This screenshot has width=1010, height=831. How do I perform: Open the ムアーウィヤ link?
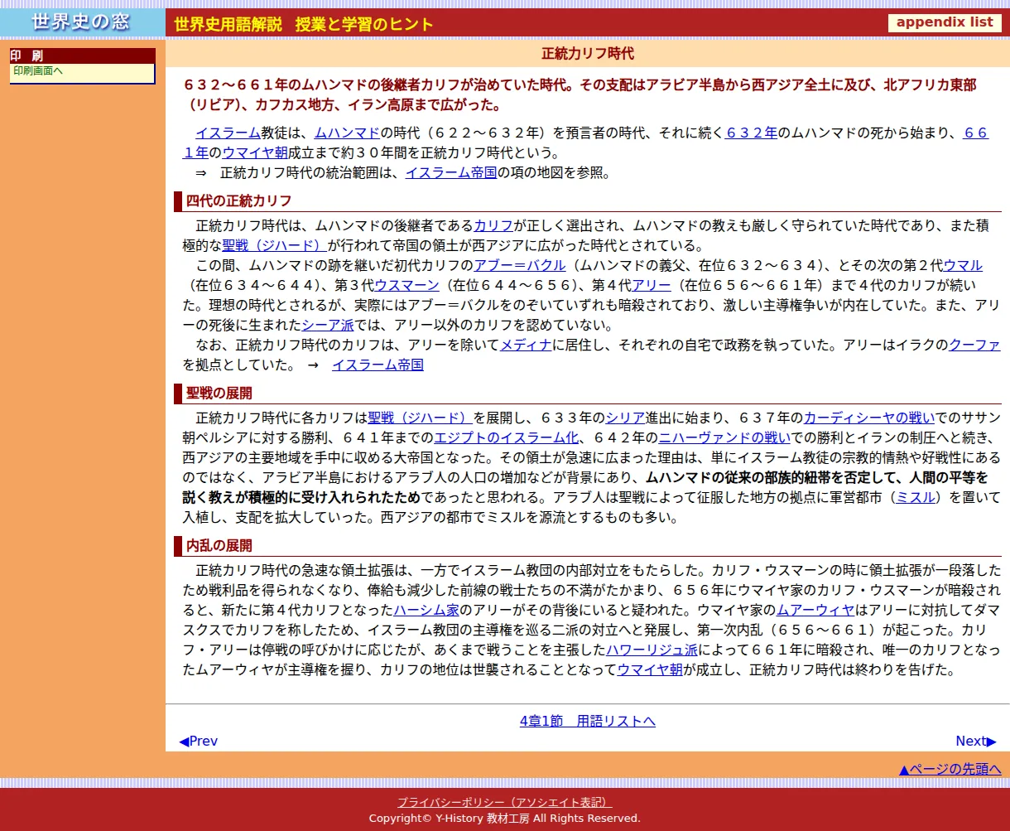click(x=815, y=611)
